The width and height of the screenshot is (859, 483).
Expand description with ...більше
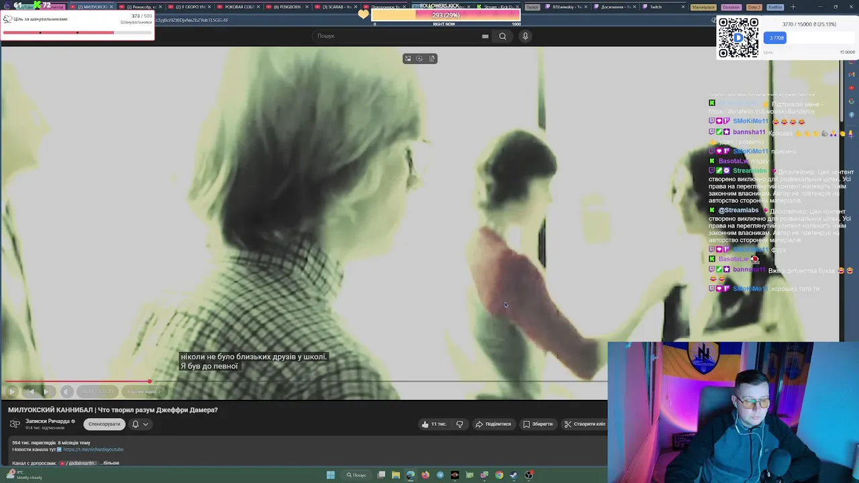click(111, 463)
